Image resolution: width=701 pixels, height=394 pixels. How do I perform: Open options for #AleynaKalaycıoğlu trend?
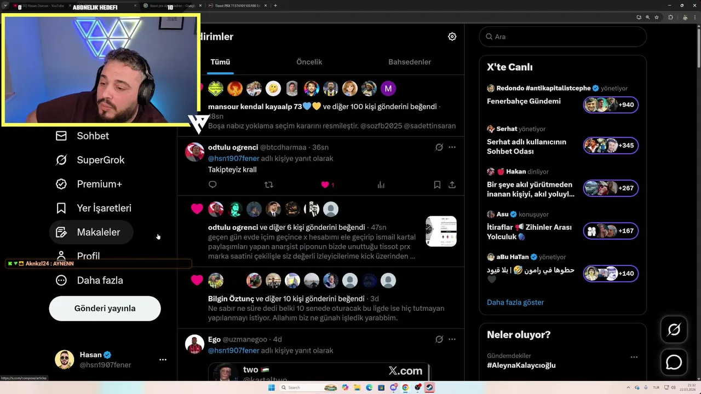(634, 357)
